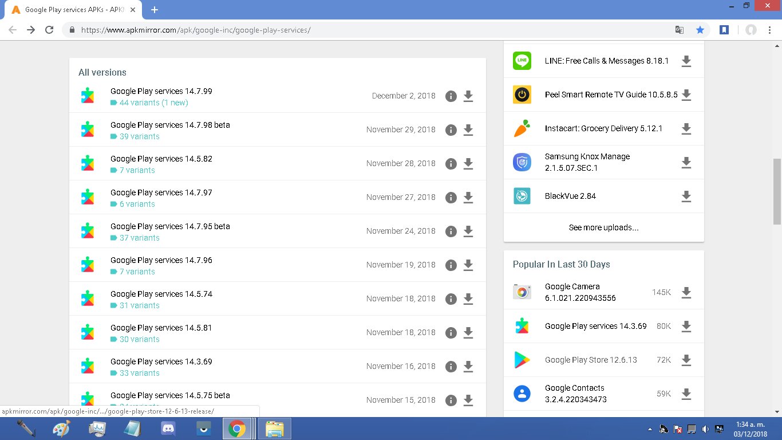Open Chrome from the taskbar
The width and height of the screenshot is (782, 440).
point(237,429)
